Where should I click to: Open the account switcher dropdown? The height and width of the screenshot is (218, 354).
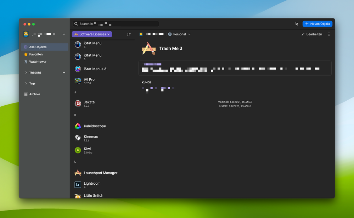pyautogui.click(x=64, y=34)
